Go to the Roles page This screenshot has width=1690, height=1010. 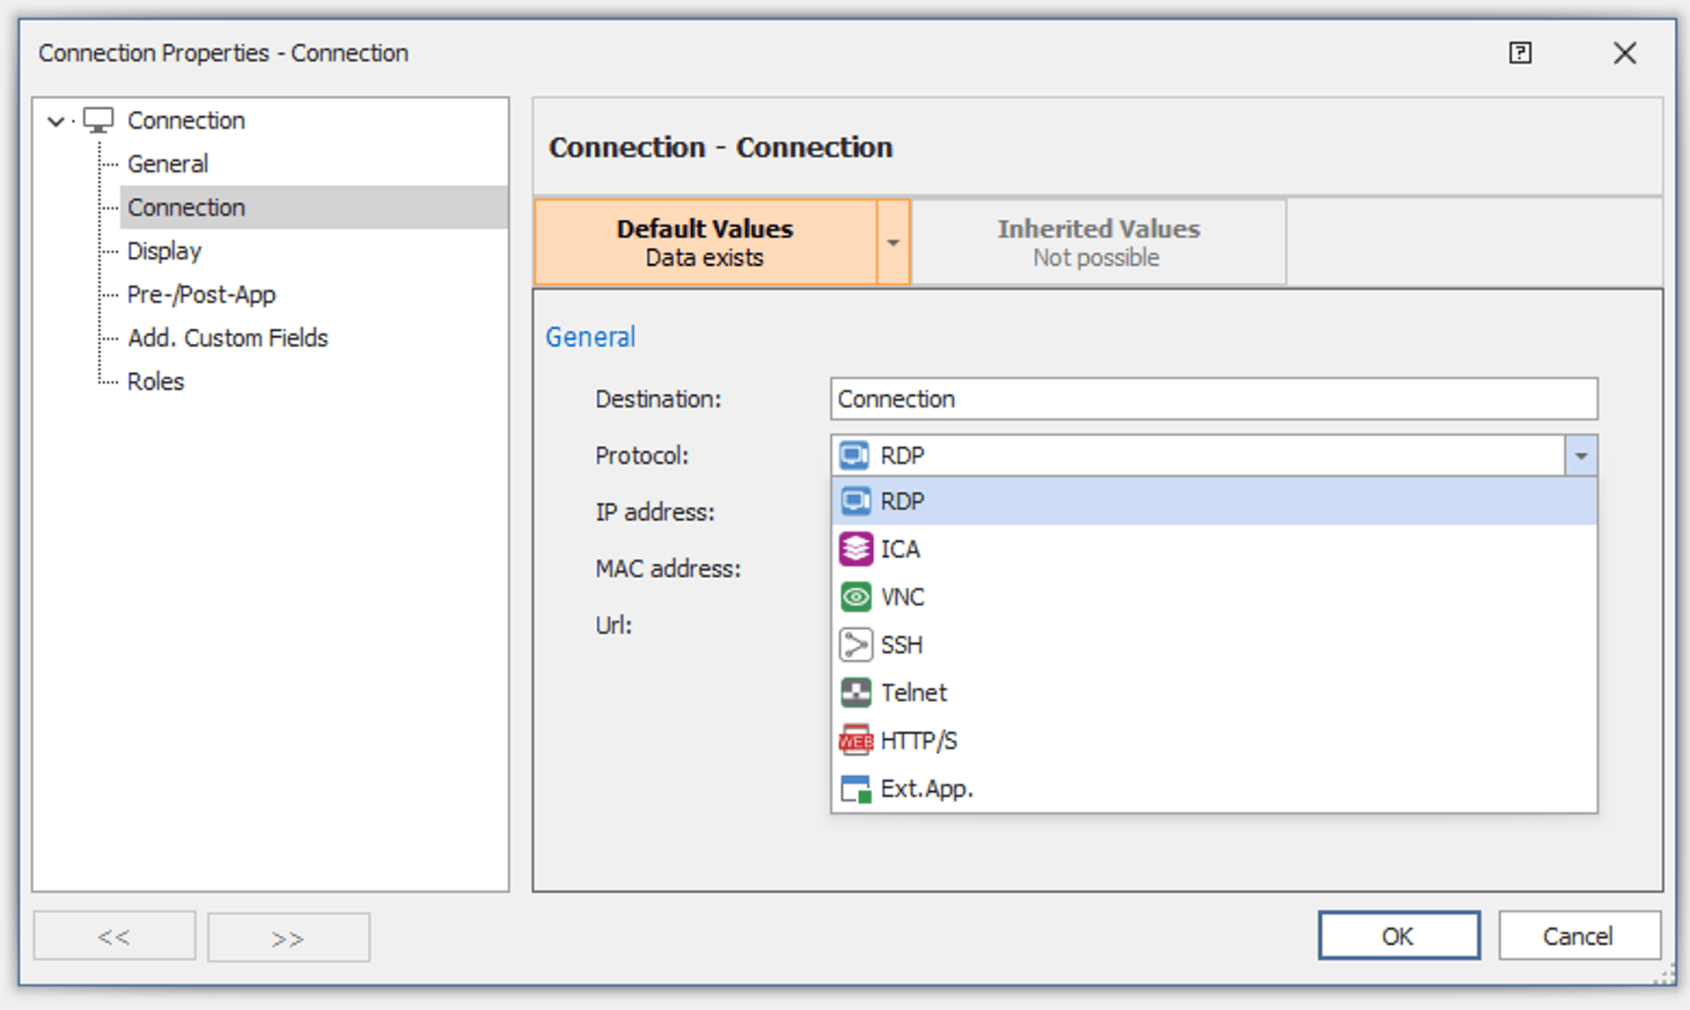point(156,382)
